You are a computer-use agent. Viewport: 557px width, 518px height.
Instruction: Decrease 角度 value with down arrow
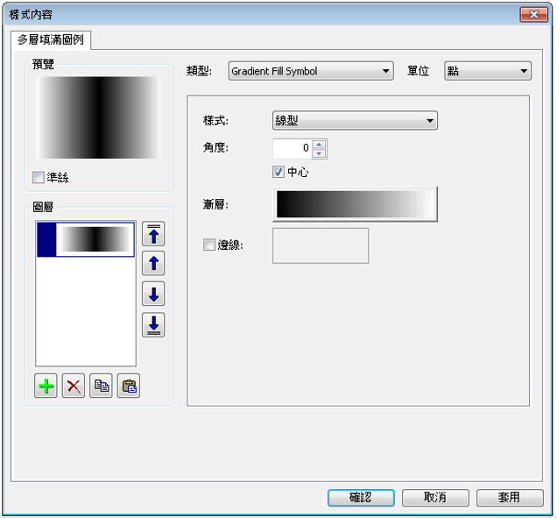pyautogui.click(x=319, y=153)
